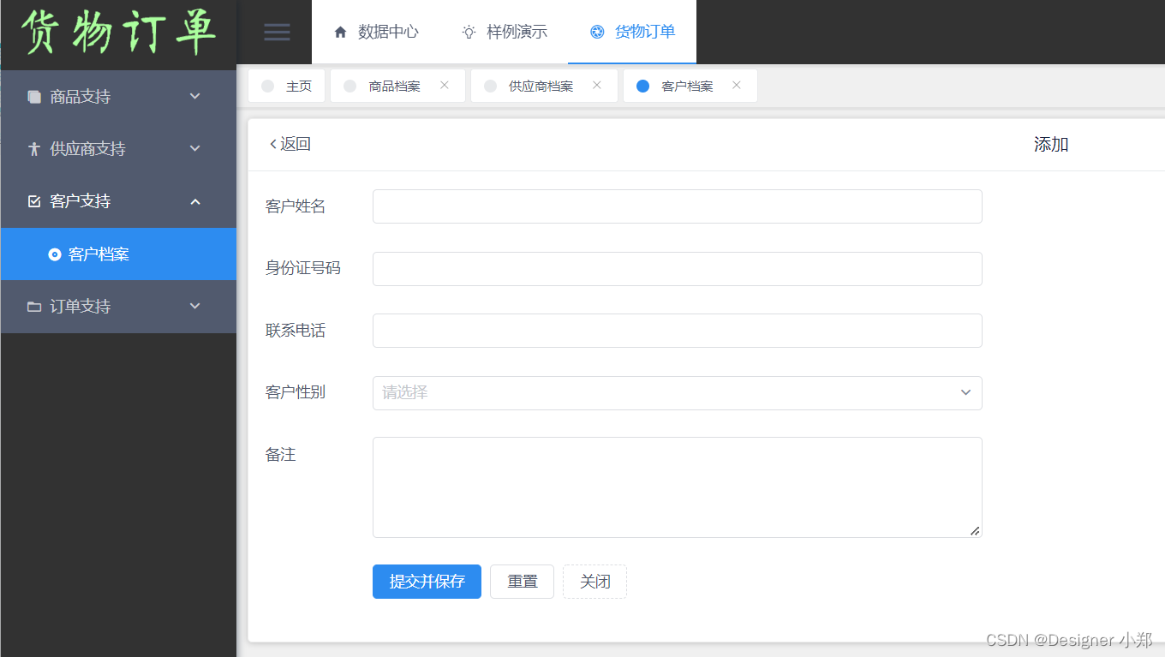Image resolution: width=1165 pixels, height=657 pixels.
Task: Click the 客户姓名 field label
Action: pos(296,206)
